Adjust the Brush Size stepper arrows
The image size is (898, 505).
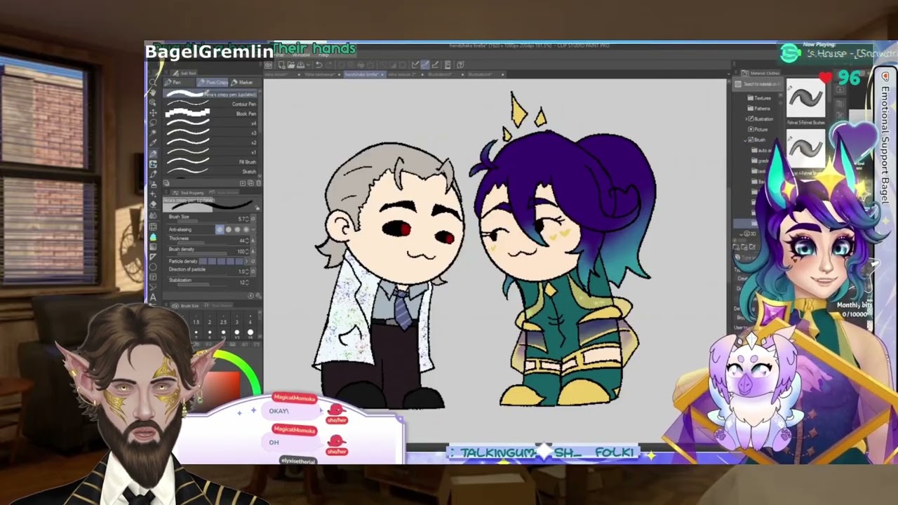pyautogui.click(x=246, y=219)
